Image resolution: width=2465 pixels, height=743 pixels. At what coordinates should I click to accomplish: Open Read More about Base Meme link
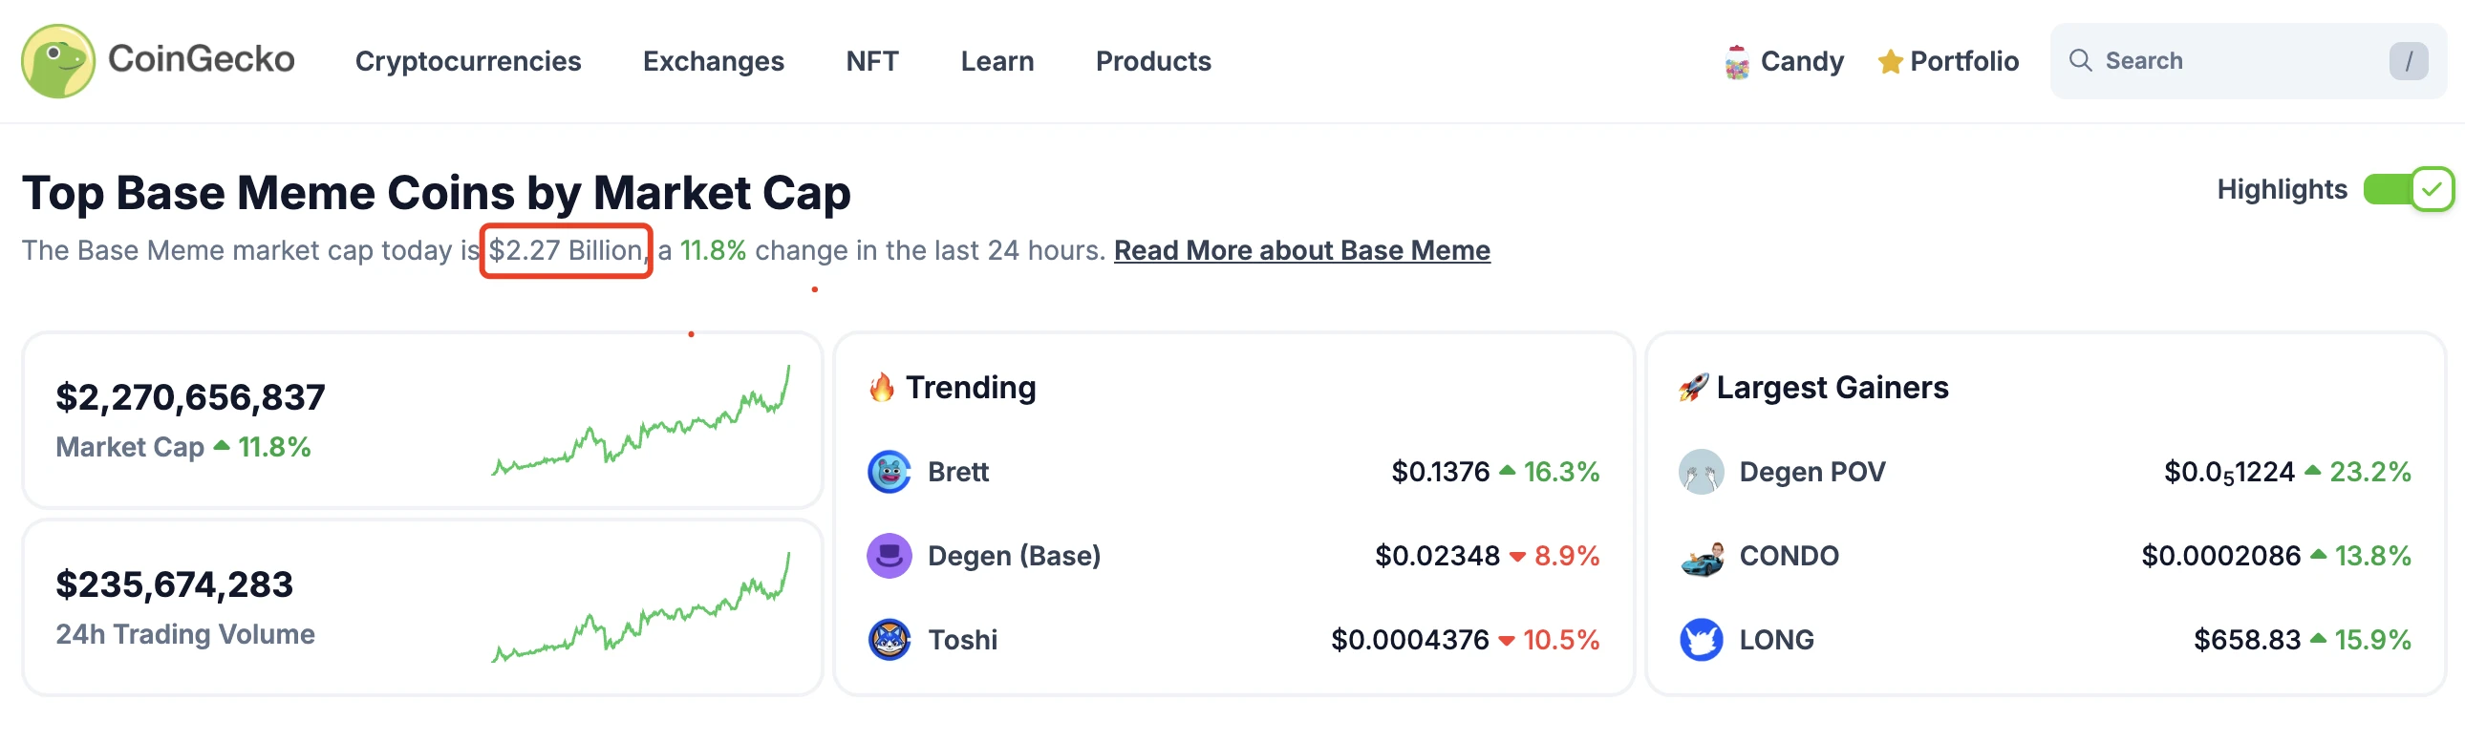click(1301, 250)
